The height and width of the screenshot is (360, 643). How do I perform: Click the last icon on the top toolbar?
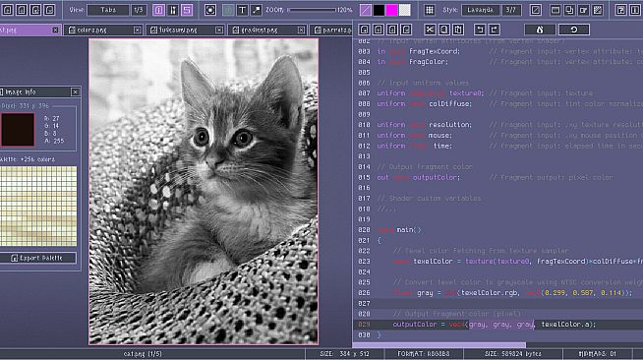click(635, 10)
